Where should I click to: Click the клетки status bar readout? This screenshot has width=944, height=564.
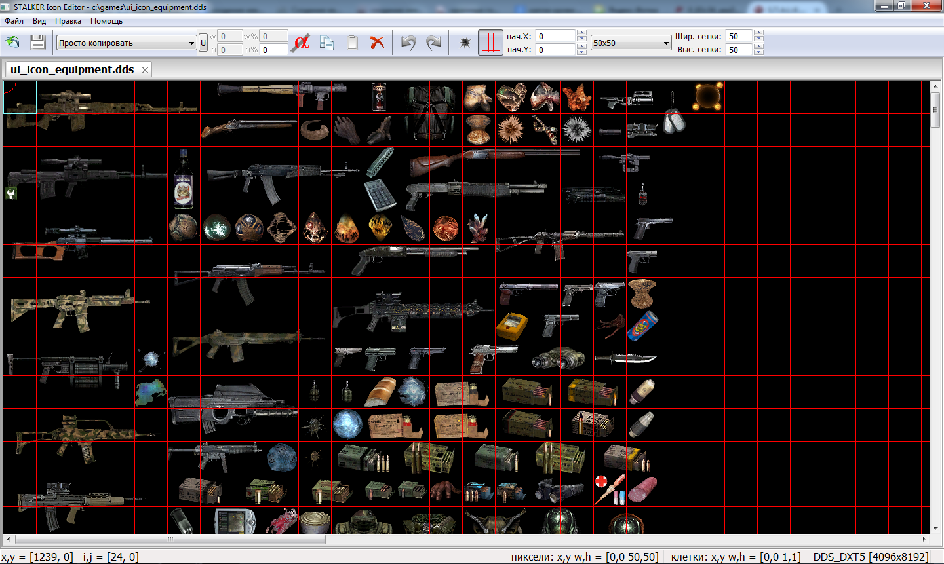(736, 557)
